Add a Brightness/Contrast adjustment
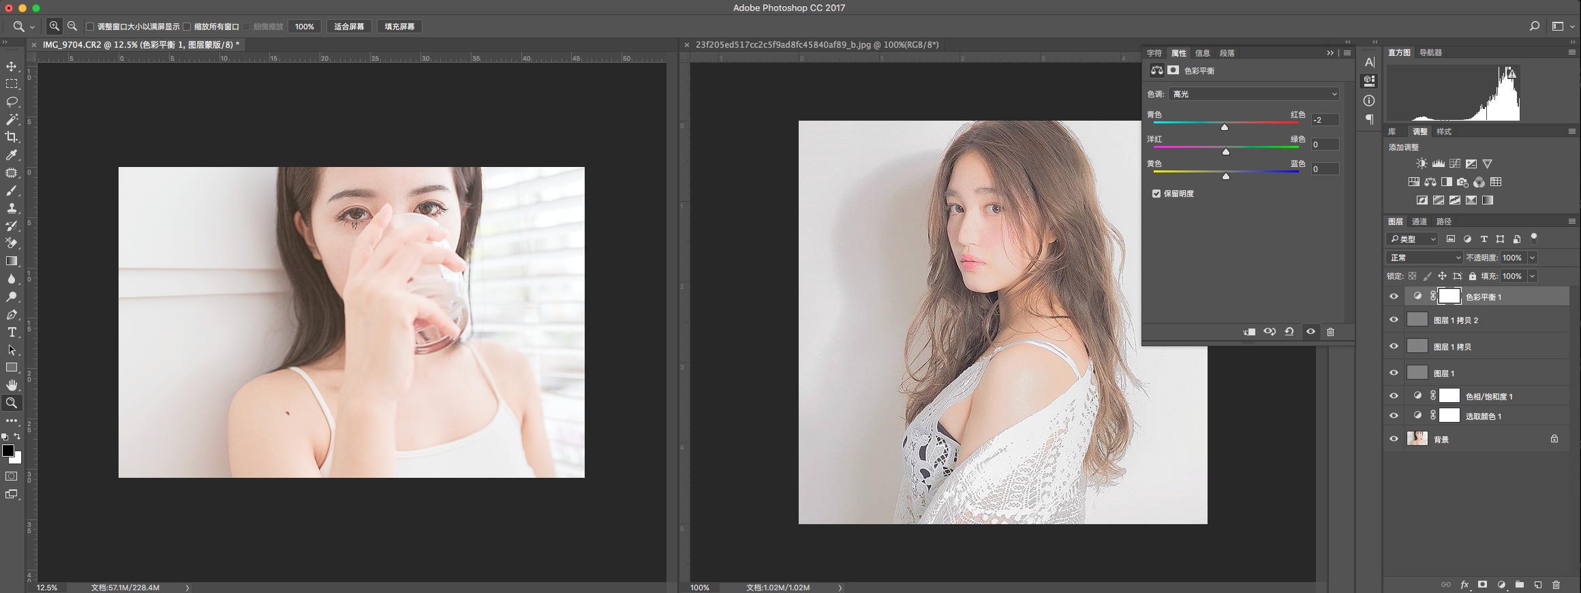1581x593 pixels. tap(1422, 164)
